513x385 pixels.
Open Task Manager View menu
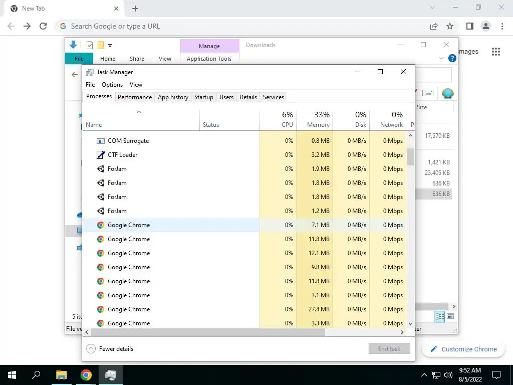click(x=136, y=84)
